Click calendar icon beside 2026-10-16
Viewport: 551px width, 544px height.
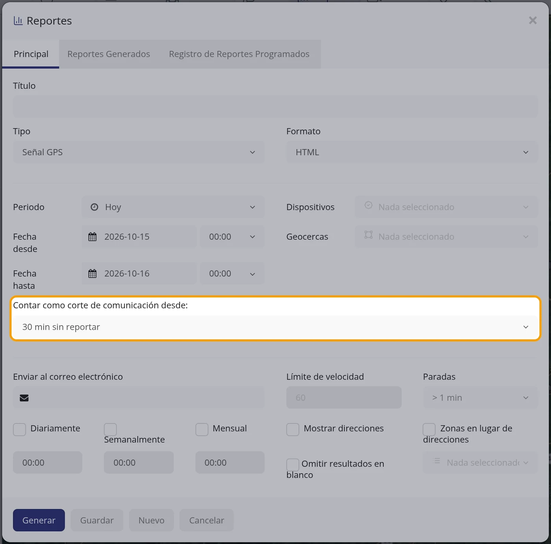92,273
